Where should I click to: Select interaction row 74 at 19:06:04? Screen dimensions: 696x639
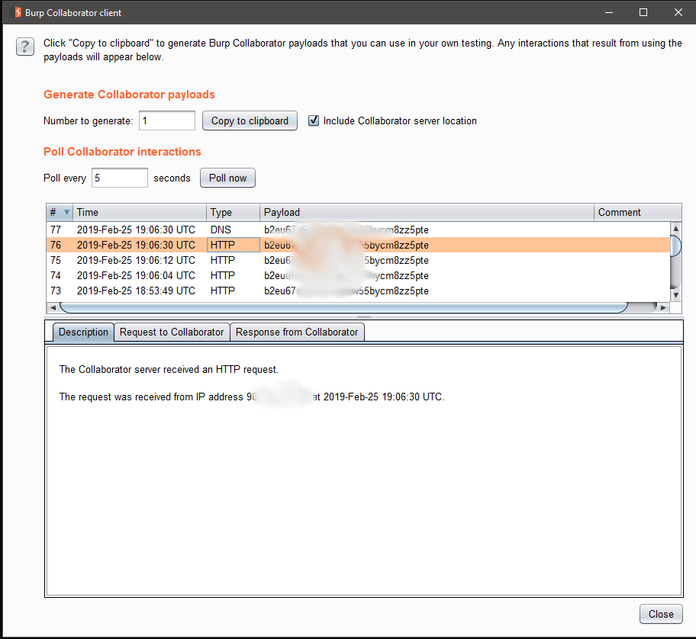(x=358, y=275)
